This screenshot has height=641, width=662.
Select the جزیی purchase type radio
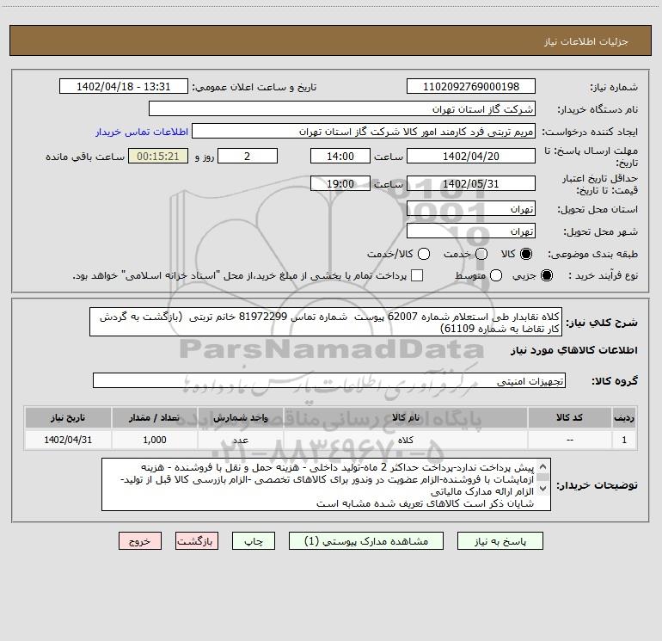546,275
